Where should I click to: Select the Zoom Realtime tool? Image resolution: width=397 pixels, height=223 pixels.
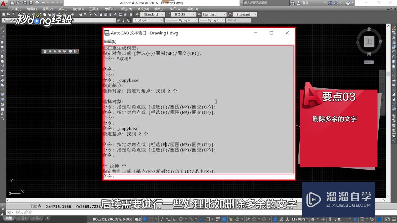[86, 14]
